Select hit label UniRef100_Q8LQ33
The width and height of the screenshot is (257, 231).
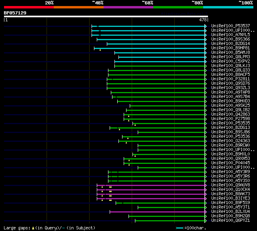point(230,70)
